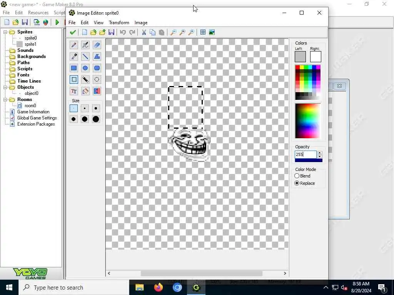394x295 pixels.
Task: Click the add-from-file folder plus icon
Action: [102, 32]
